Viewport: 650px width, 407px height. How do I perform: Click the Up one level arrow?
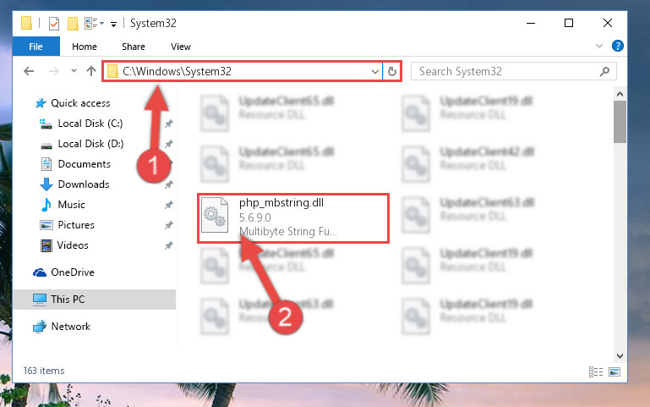[x=91, y=71]
